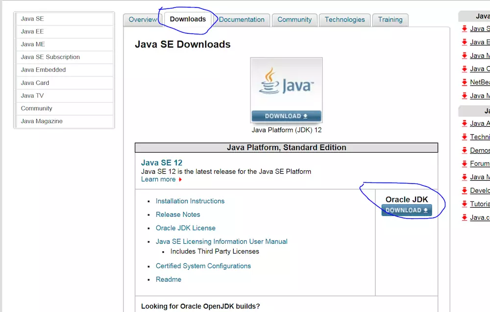This screenshot has width=490, height=312.
Task: Click the "Java Platform, Standard Edition" section header
Action: coord(286,147)
